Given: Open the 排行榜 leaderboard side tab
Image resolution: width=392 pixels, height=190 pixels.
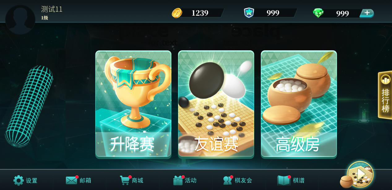Looking at the screenshot, I should coord(385,95).
